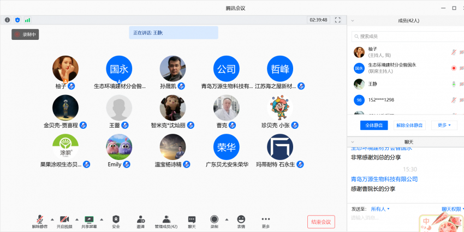Open the 安全 security options

coord(116,222)
